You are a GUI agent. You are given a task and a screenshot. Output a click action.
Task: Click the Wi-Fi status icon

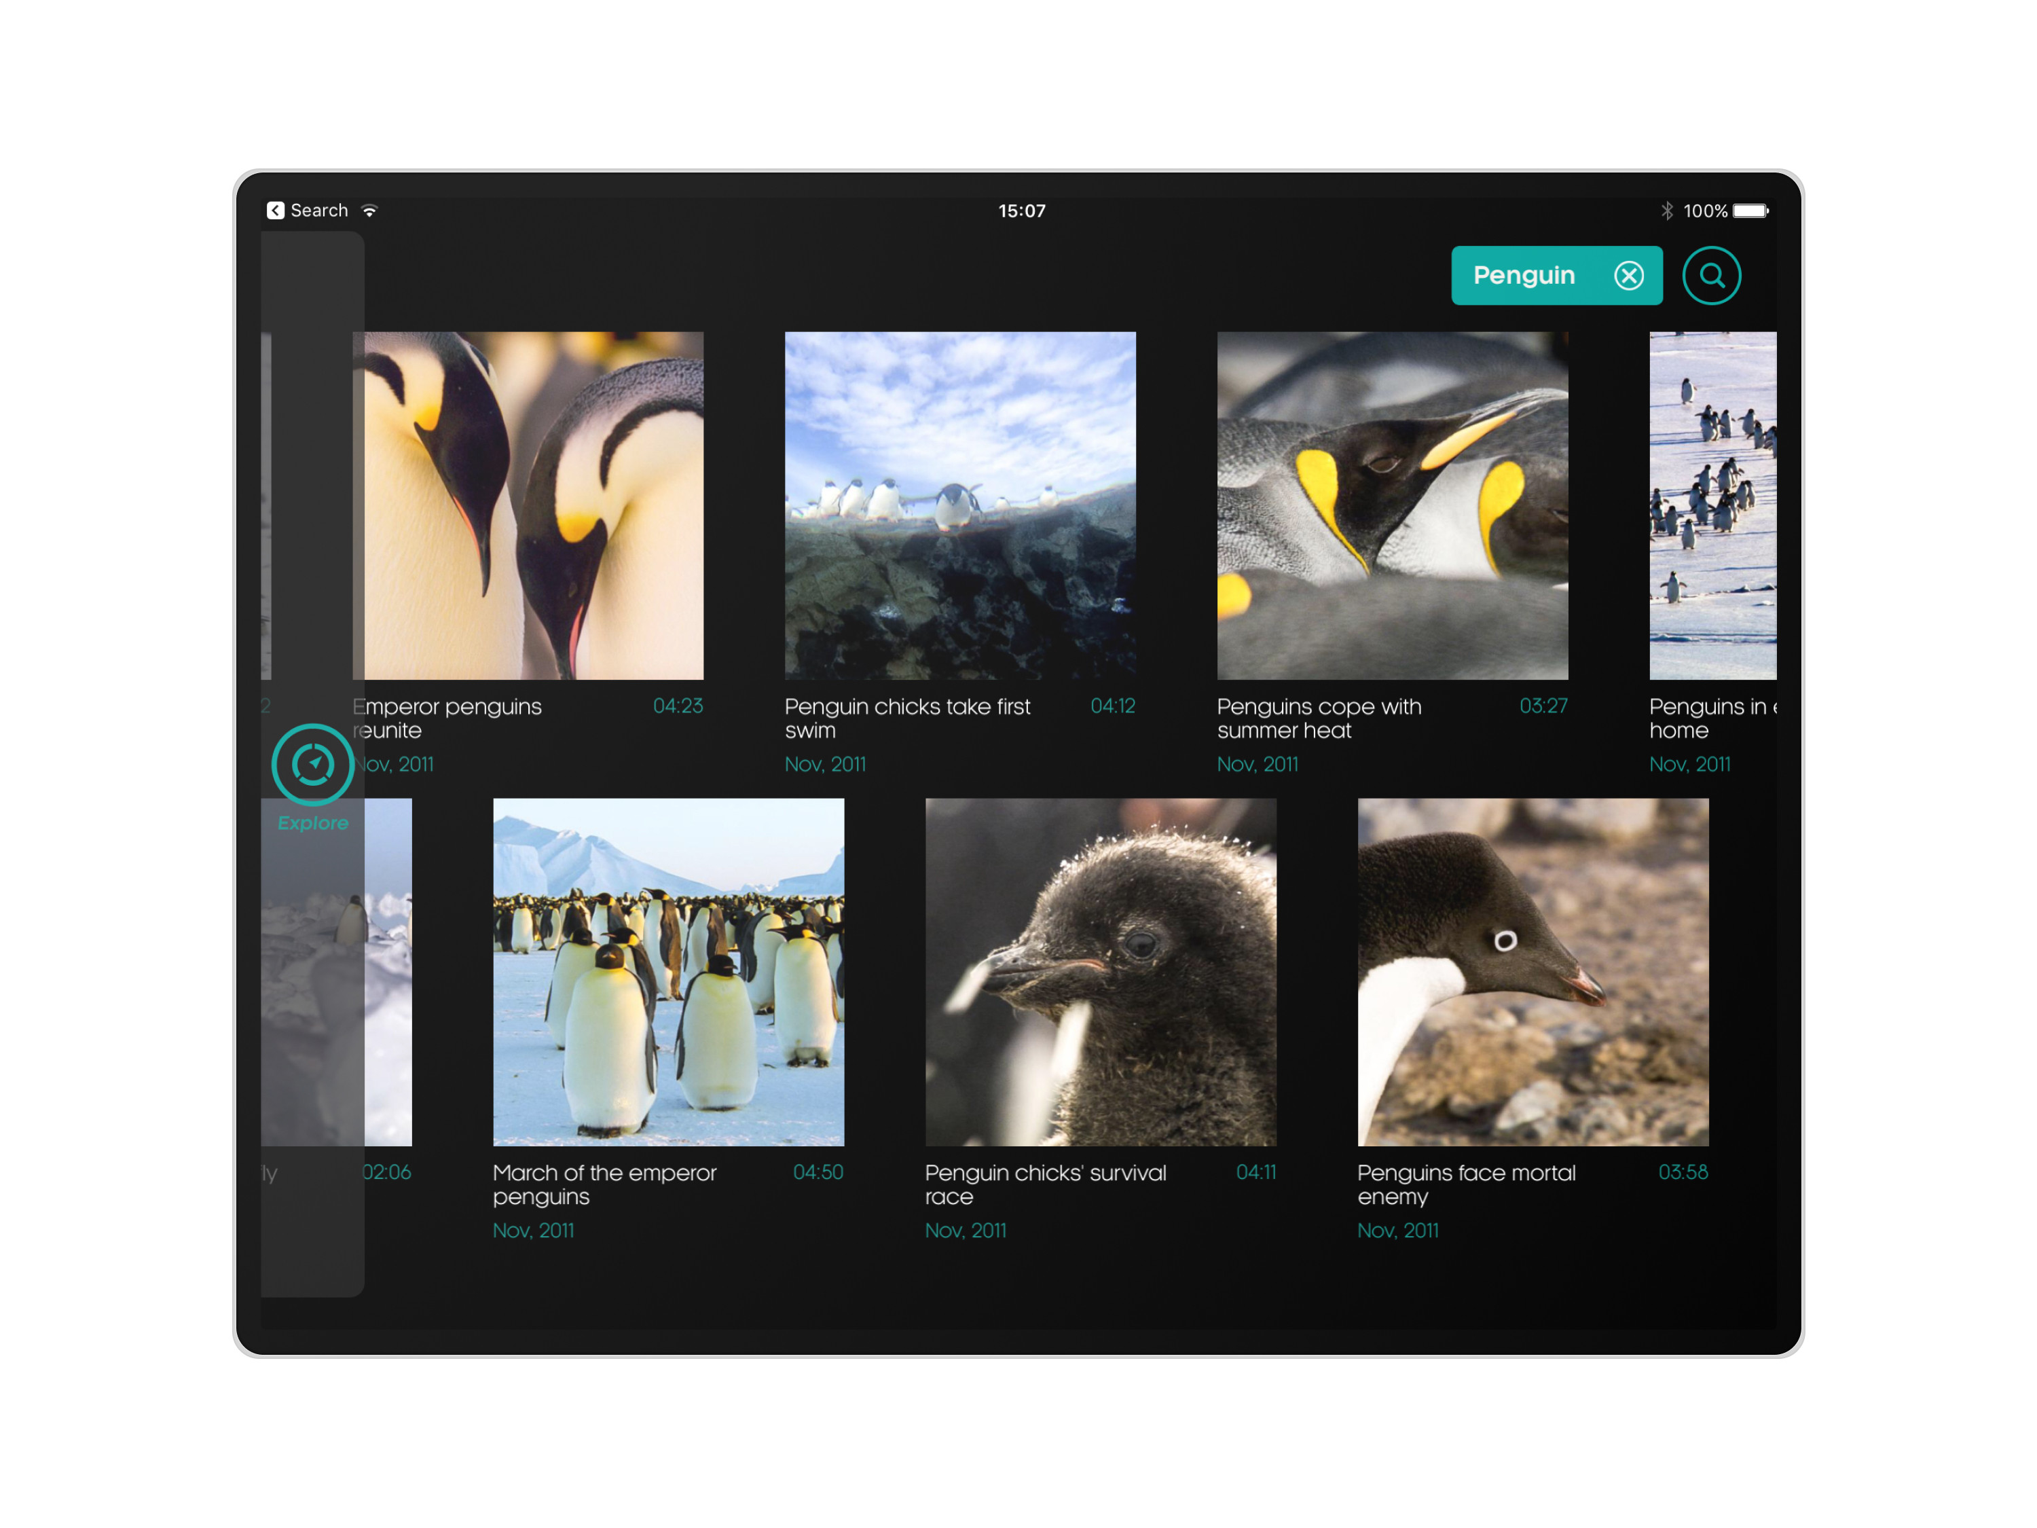(x=370, y=211)
